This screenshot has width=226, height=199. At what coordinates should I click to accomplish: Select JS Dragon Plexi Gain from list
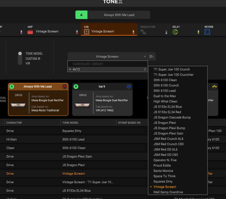pos(168,133)
